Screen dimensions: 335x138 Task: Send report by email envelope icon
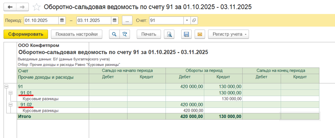199,34
